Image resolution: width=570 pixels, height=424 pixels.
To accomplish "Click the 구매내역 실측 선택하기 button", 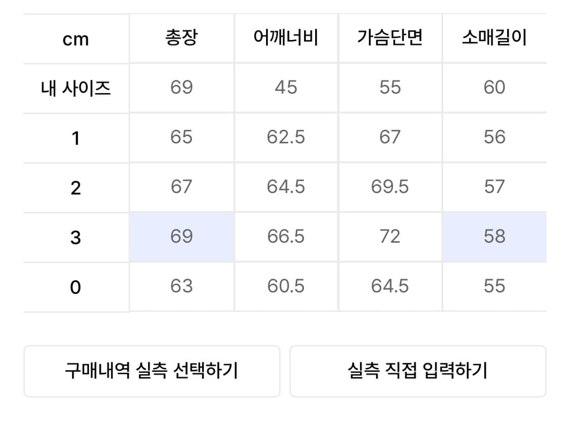I will tap(152, 371).
